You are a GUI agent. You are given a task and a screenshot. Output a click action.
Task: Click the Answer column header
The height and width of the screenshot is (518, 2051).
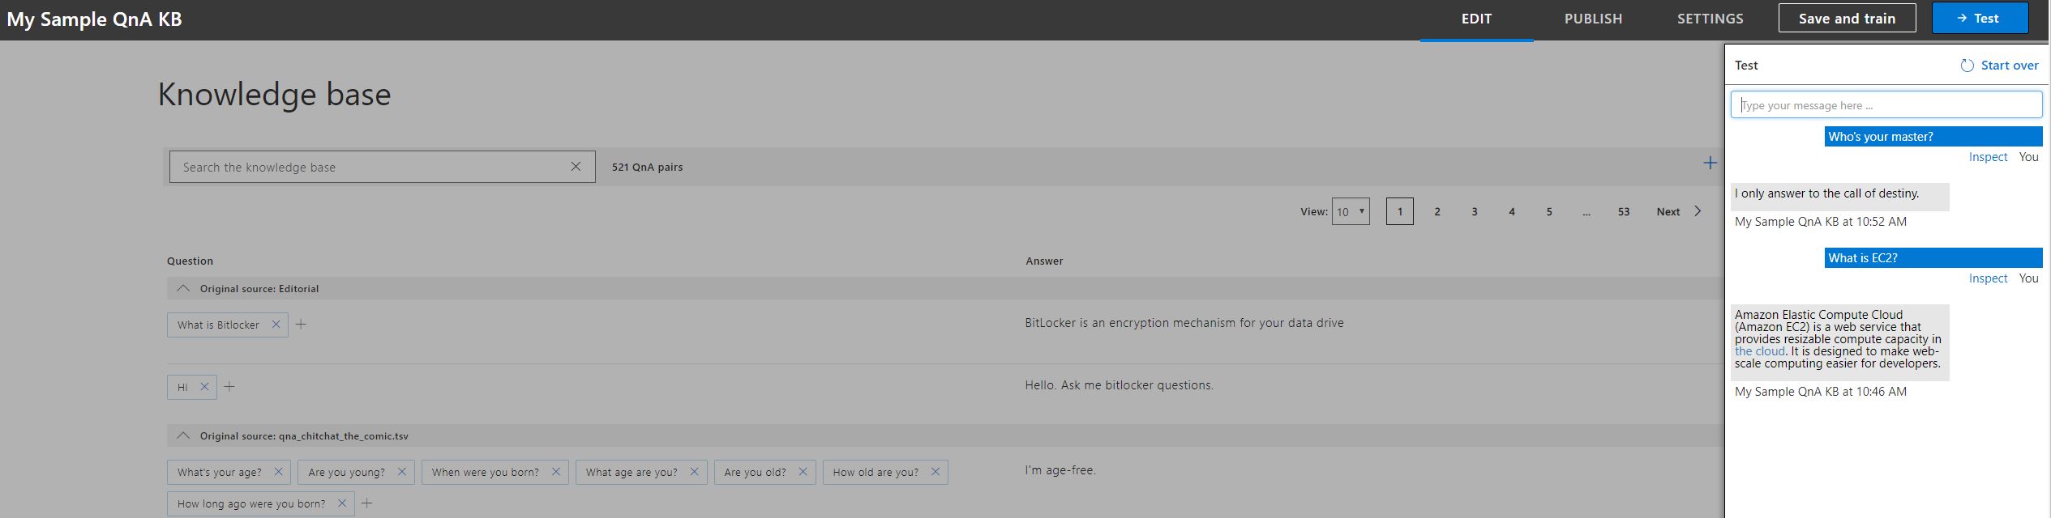[1044, 261]
